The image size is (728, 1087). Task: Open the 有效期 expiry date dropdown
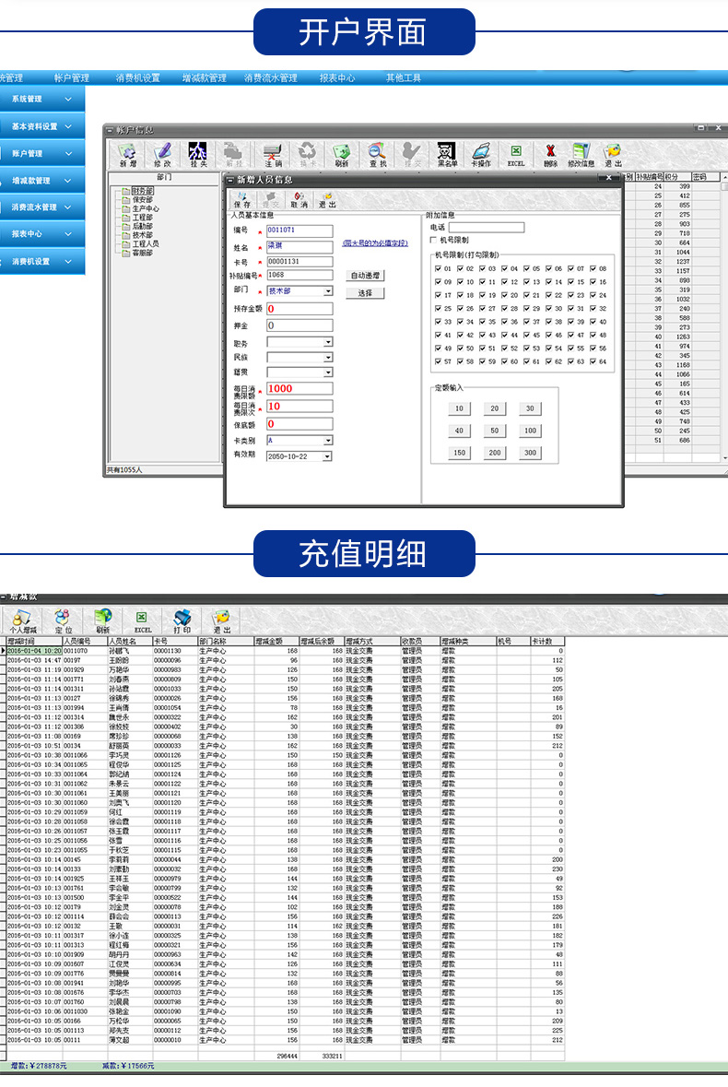pos(327,456)
